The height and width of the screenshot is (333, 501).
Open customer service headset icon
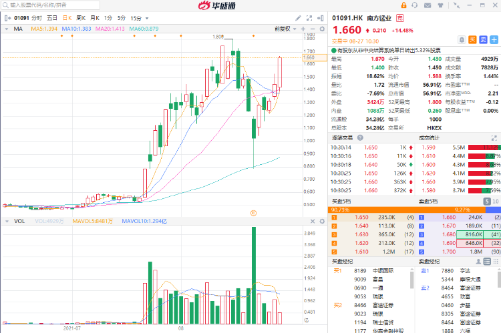click(414, 5)
